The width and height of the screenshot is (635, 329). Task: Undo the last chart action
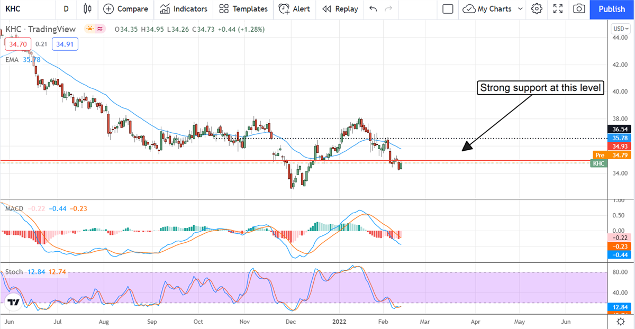tap(373, 9)
